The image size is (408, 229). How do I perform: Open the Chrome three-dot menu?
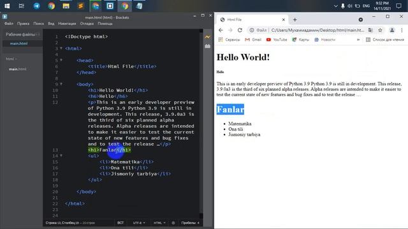[x=402, y=30]
